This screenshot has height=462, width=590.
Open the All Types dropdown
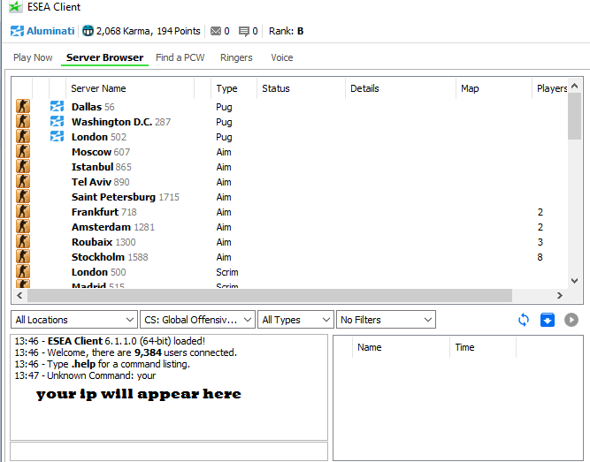click(x=295, y=320)
